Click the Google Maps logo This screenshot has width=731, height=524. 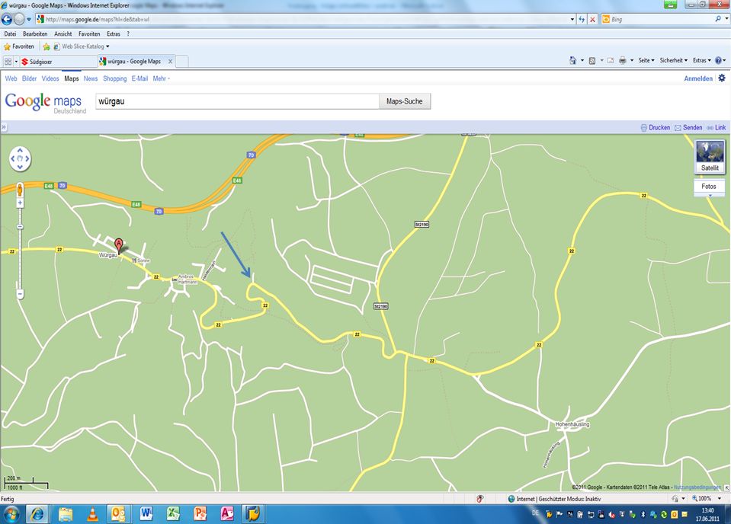tap(45, 103)
